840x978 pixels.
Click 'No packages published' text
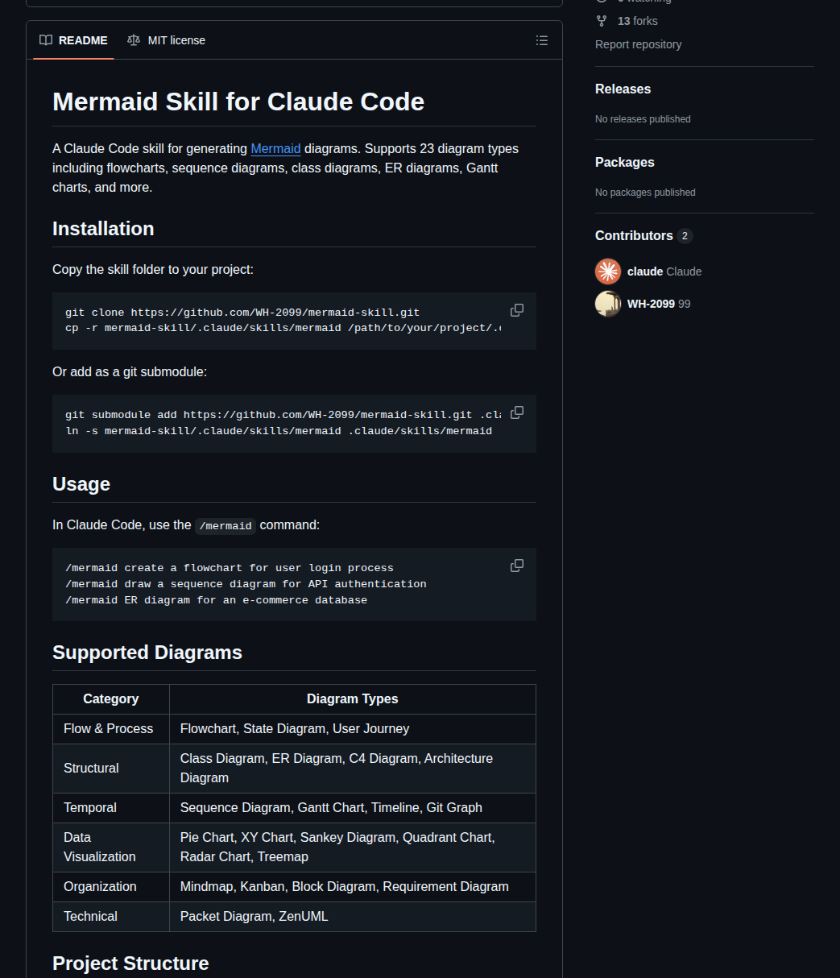point(645,193)
